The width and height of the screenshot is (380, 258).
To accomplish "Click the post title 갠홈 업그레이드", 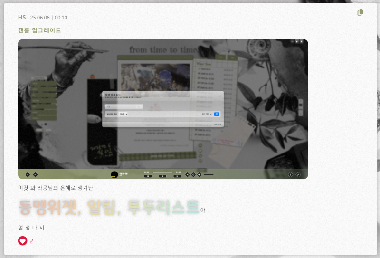I will (x=39, y=30).
